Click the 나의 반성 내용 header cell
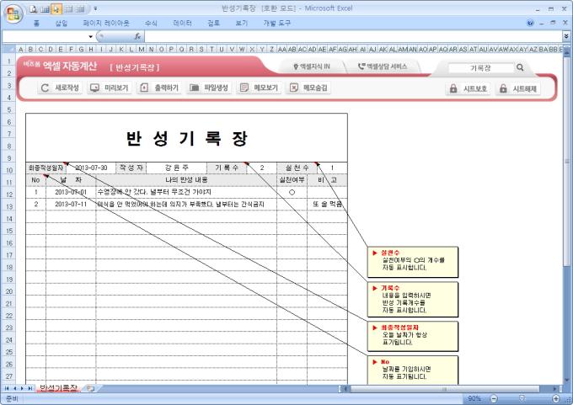The width and height of the screenshot is (573, 405). [186, 180]
